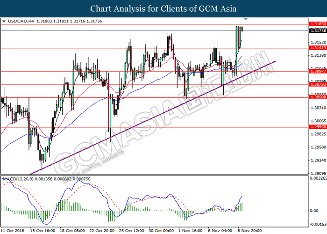The image size is (327, 234).
Task: Click the 1.31280 axis price value
Action: pyautogui.click(x=318, y=55)
